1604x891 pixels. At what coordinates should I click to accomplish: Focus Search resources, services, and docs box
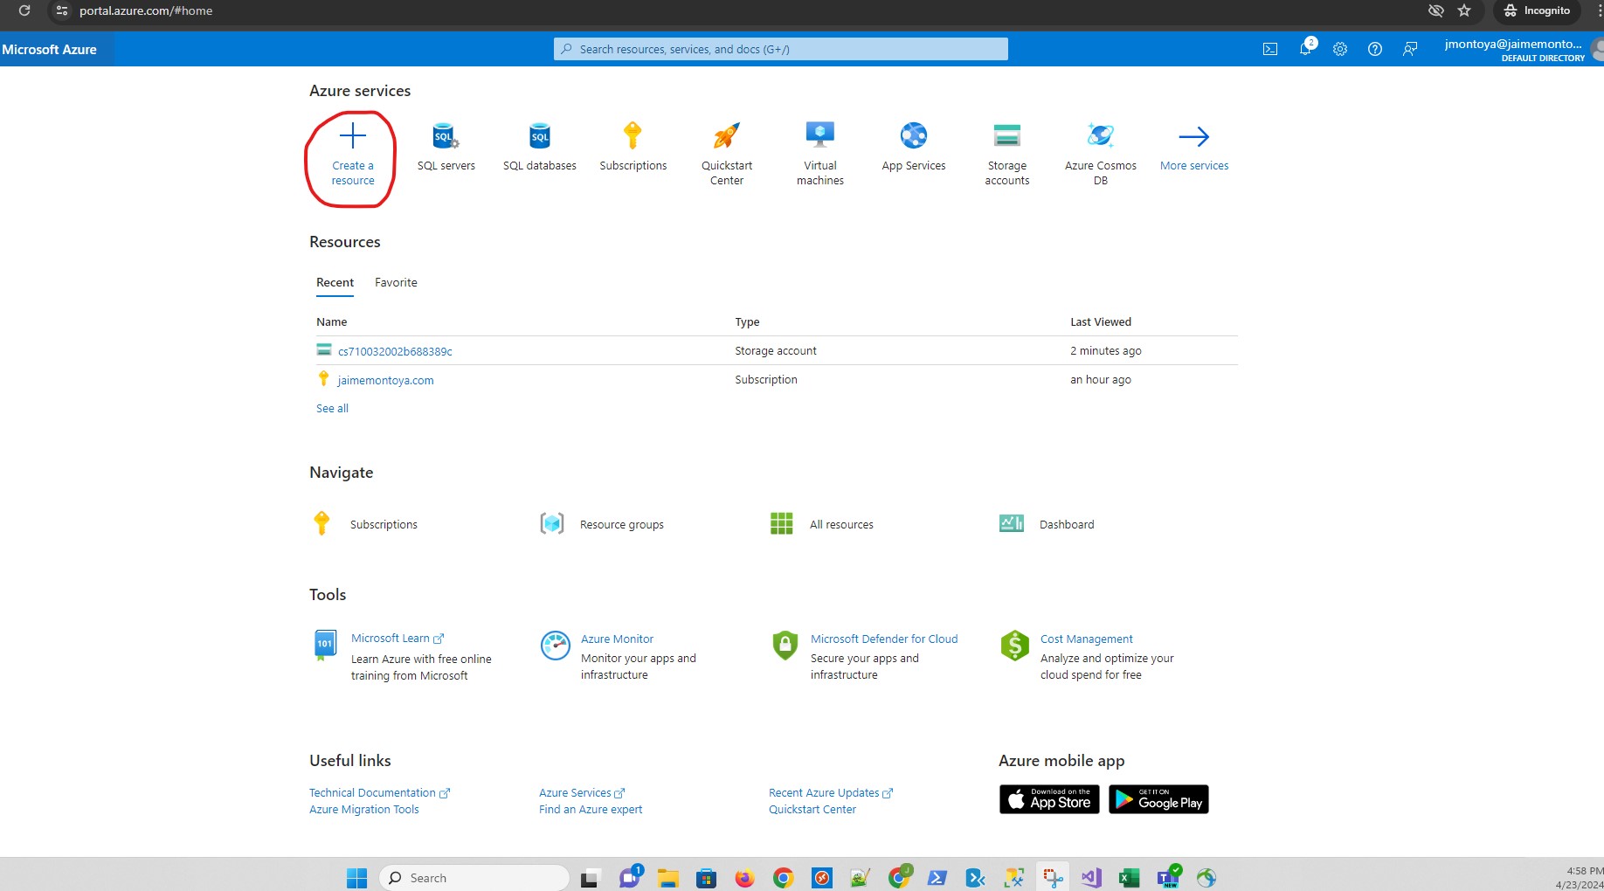(x=780, y=49)
